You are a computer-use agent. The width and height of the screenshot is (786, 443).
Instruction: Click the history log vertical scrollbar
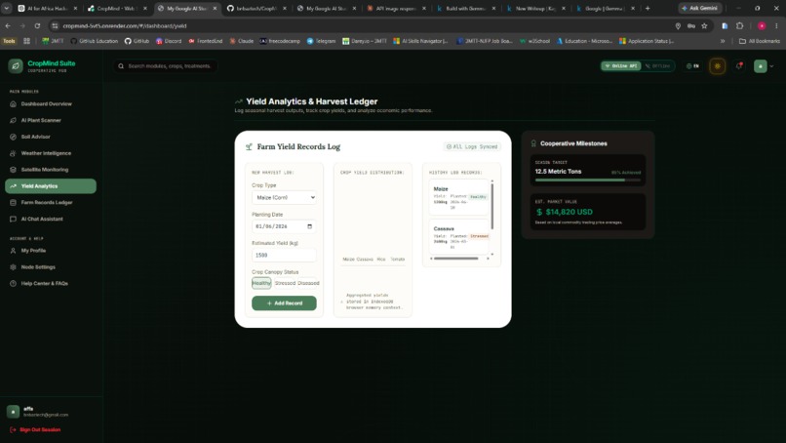coord(492,206)
